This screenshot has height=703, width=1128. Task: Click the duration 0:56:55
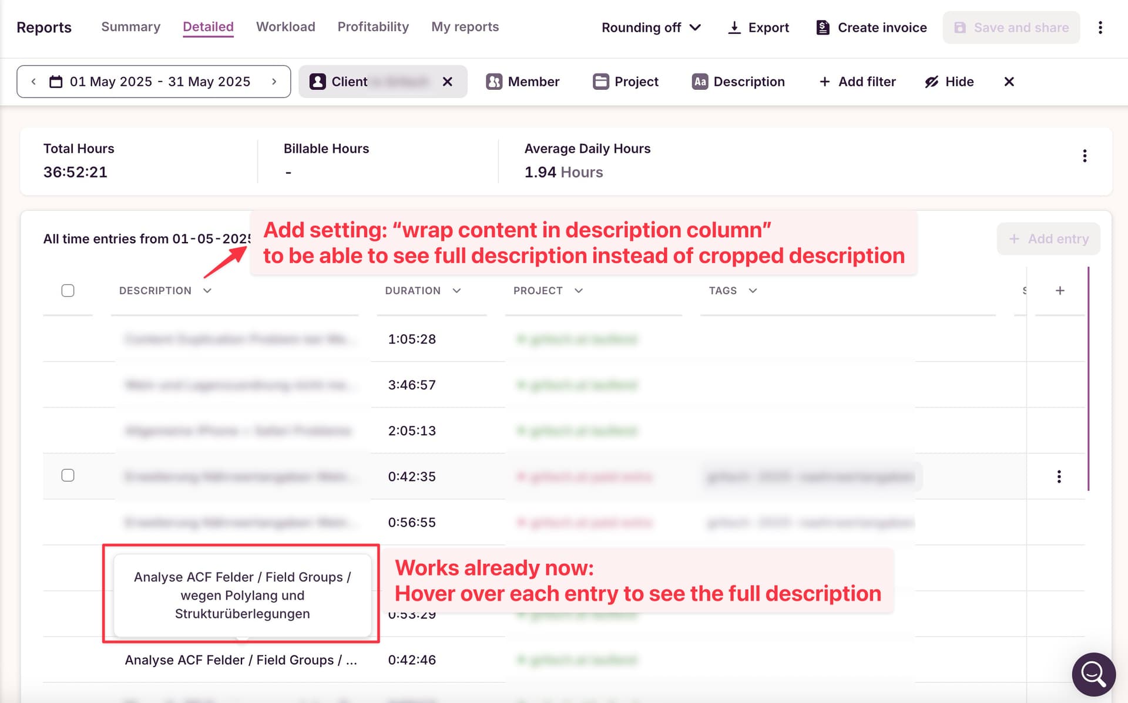point(412,522)
